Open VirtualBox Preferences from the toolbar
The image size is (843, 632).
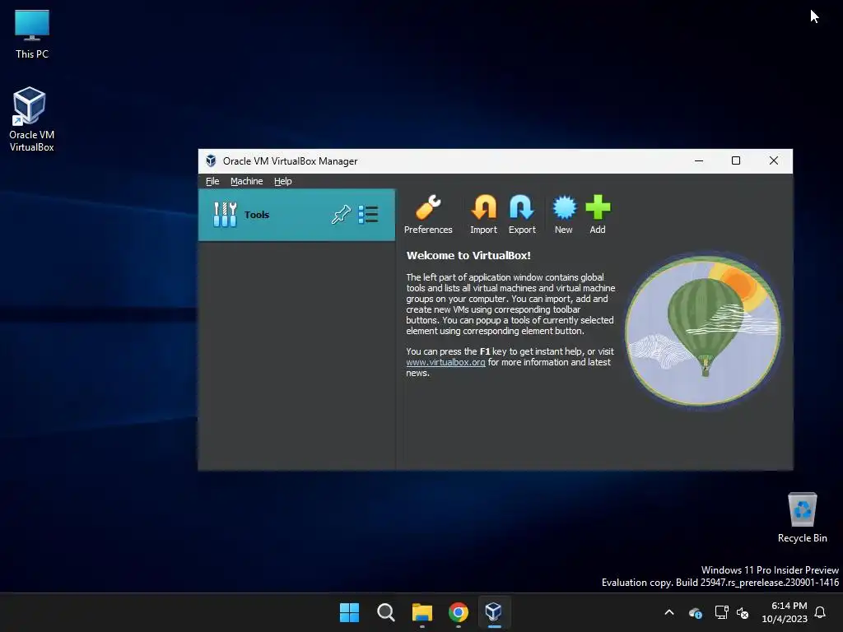click(428, 215)
